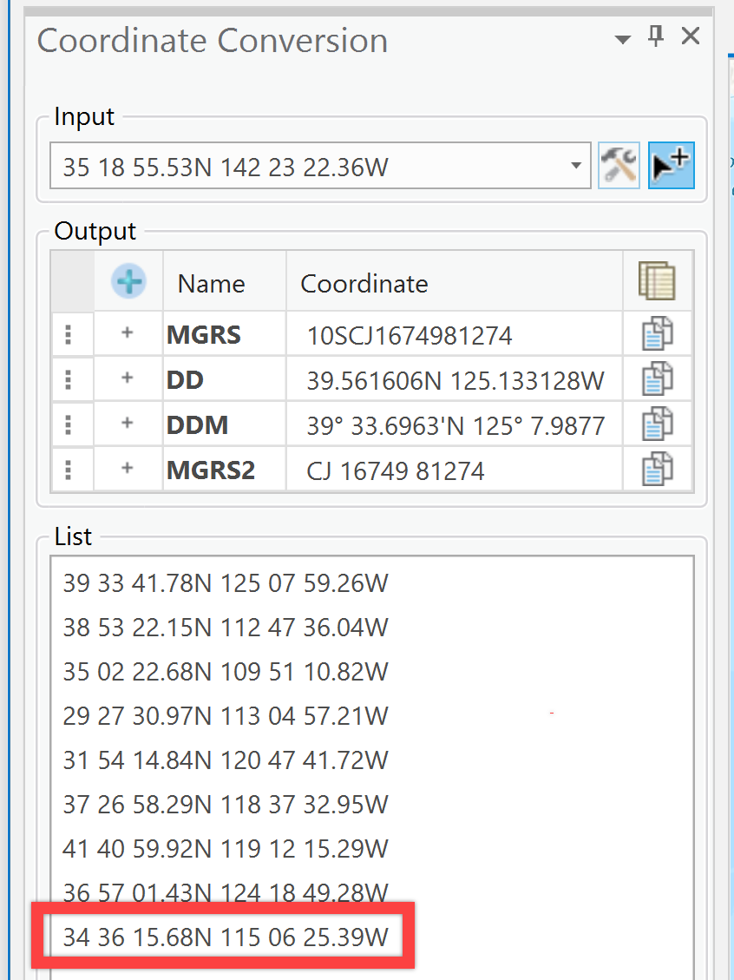734x980 pixels.
Task: Close the Coordinate Conversion pane
Action: (x=691, y=36)
